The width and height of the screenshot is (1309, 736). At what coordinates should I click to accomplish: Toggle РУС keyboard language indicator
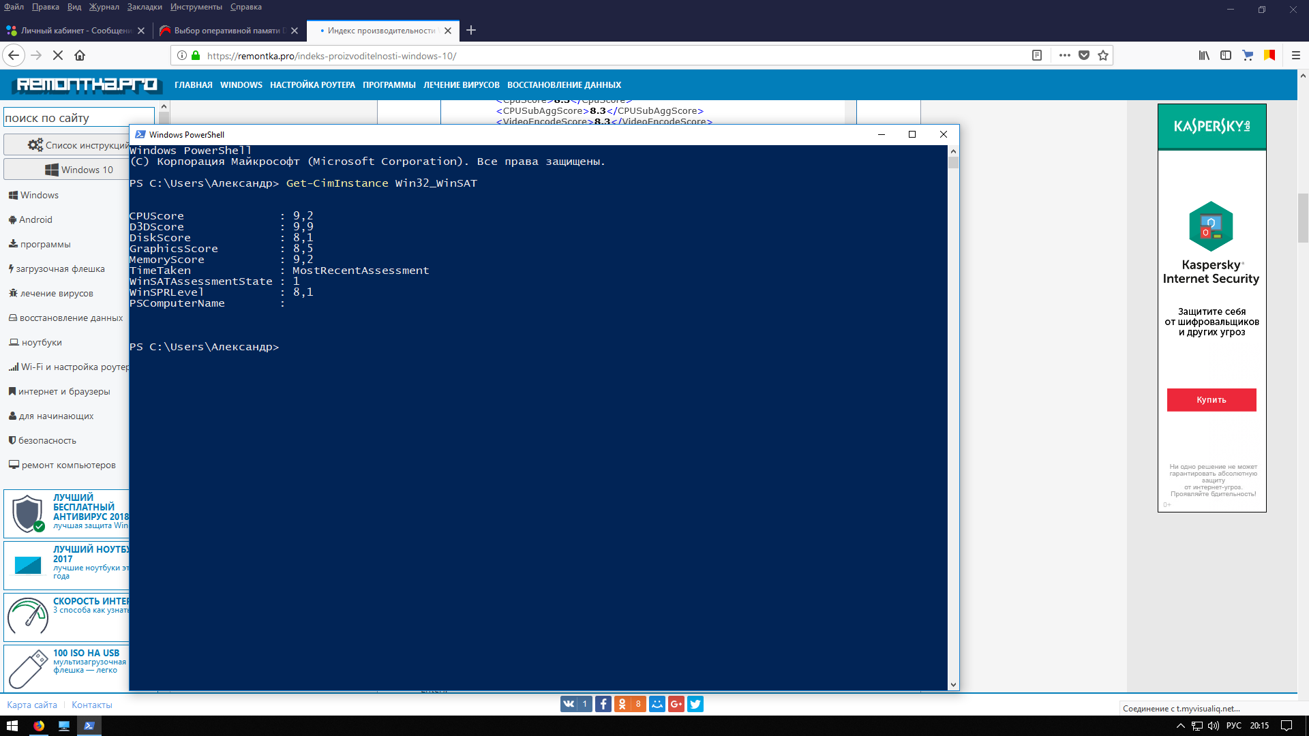click(1233, 726)
